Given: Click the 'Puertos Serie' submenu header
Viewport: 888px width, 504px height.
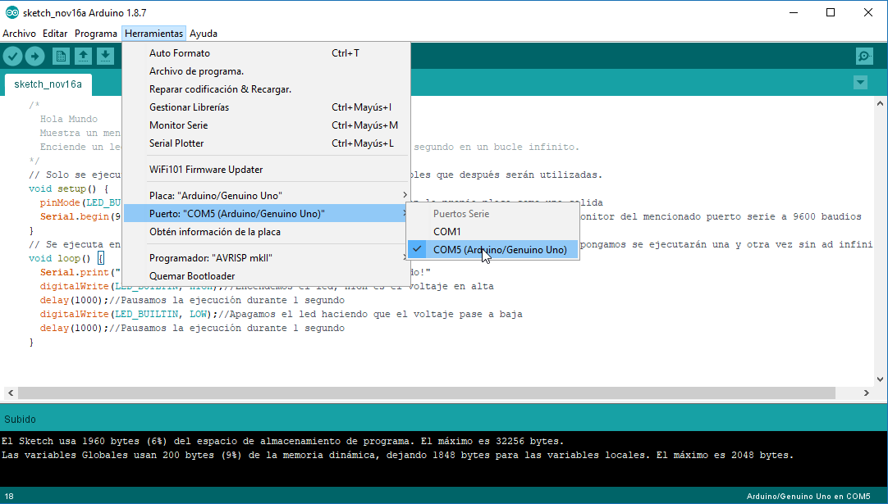Looking at the screenshot, I should tap(461, 214).
